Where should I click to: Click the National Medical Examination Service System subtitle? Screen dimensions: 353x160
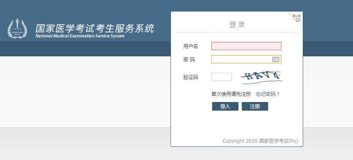[80, 36]
